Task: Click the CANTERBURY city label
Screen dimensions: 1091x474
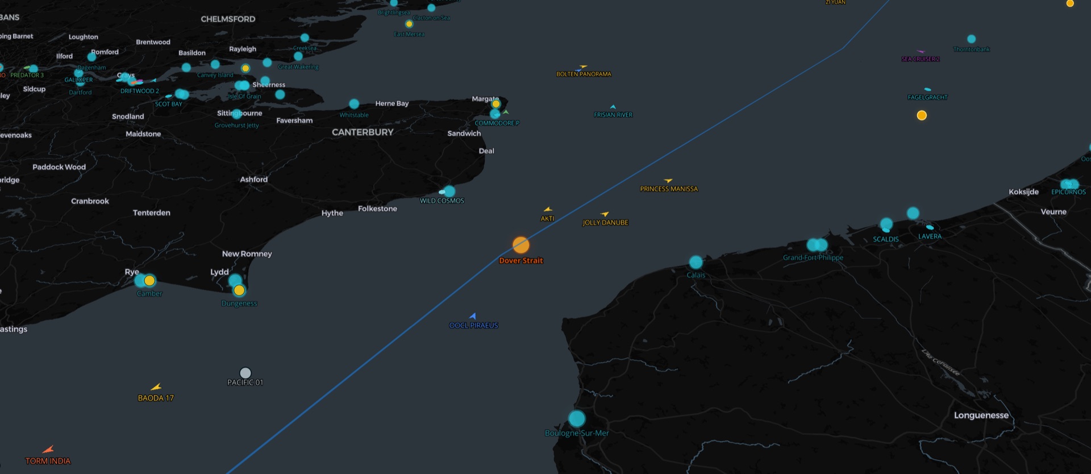Action: pos(363,132)
